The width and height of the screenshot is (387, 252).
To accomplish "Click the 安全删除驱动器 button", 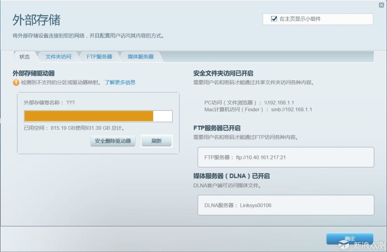I will 113,141.
